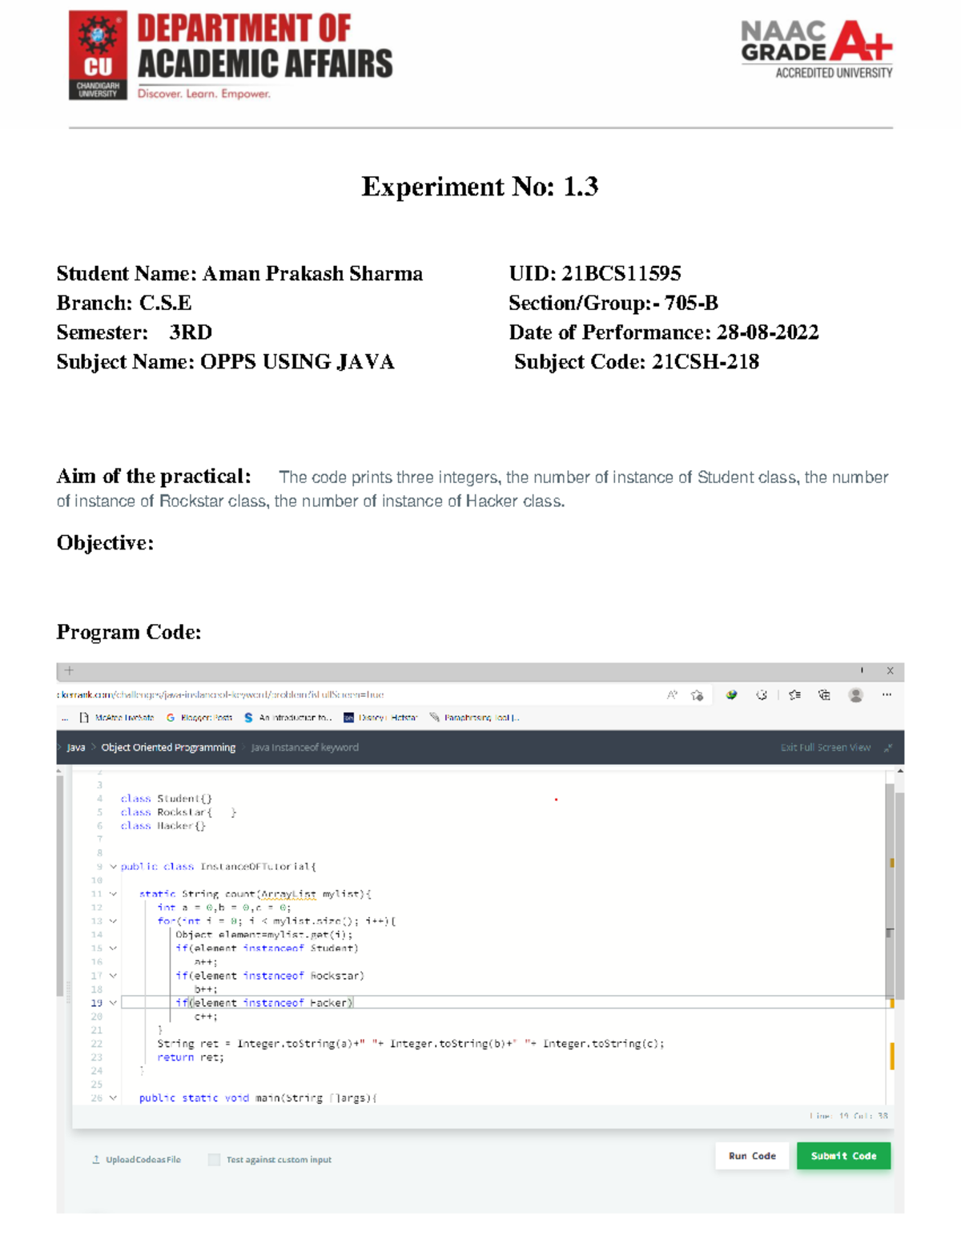Add page to favorites with star icon
Image resolution: width=961 pixels, height=1244 pixels.
coord(697,695)
